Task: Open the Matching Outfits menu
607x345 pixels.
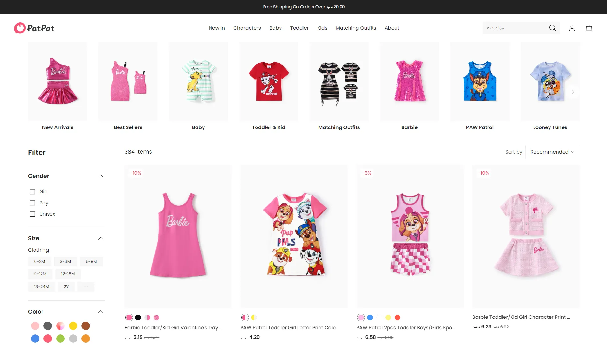Action: [356, 28]
